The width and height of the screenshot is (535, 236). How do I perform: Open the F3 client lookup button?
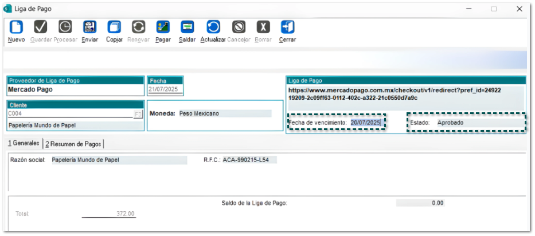(x=138, y=115)
